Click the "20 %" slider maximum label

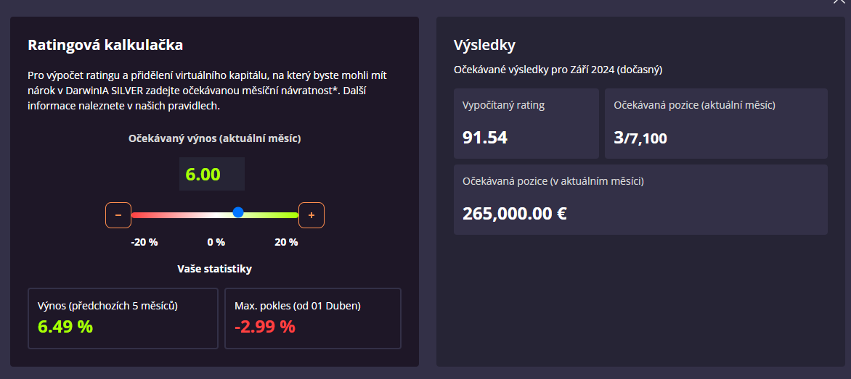tap(286, 242)
